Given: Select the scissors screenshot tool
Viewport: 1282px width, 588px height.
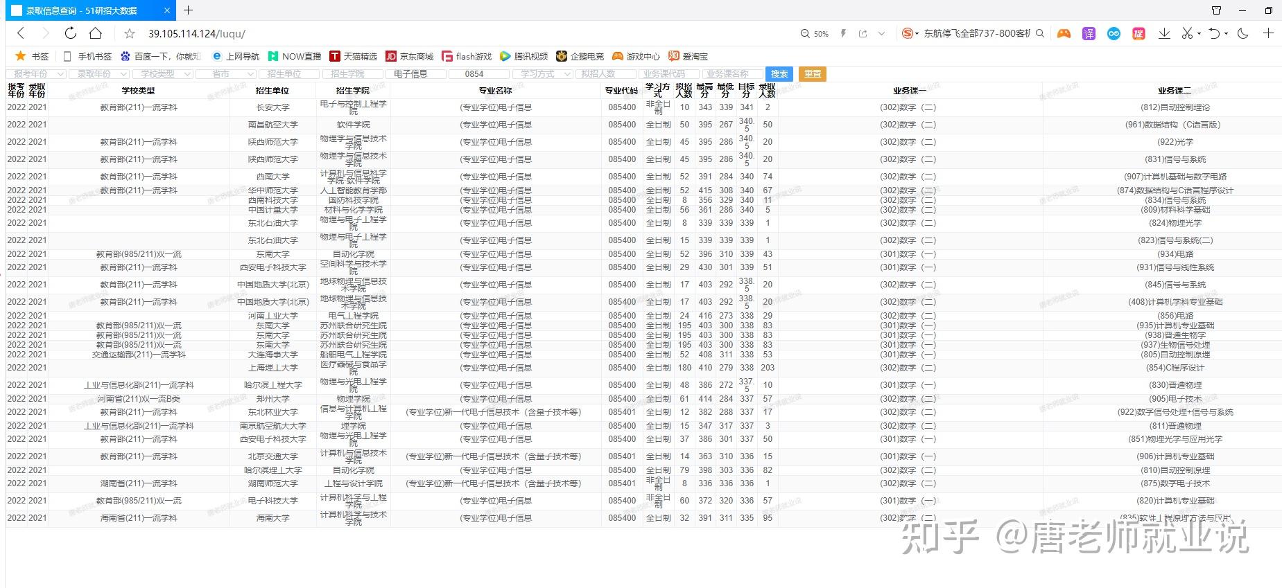Looking at the screenshot, I should tap(1187, 33).
